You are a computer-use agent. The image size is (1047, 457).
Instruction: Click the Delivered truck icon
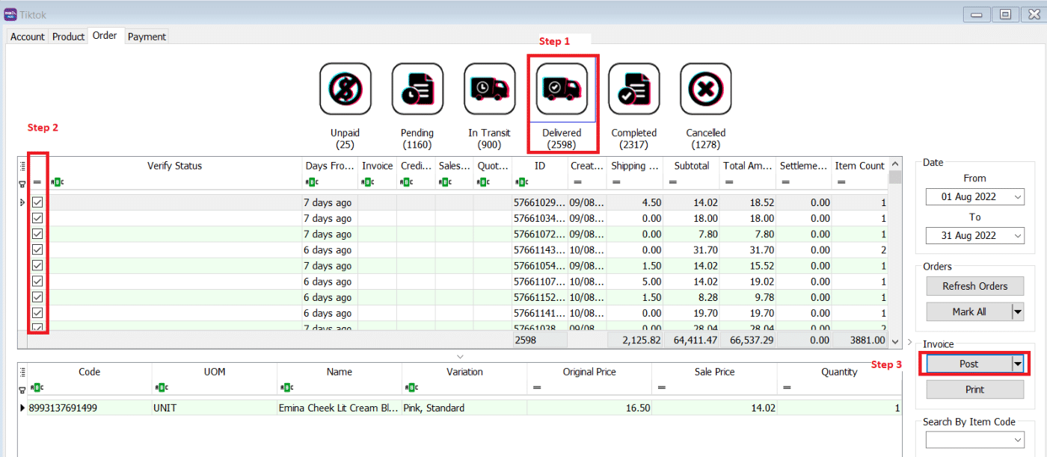(x=562, y=89)
